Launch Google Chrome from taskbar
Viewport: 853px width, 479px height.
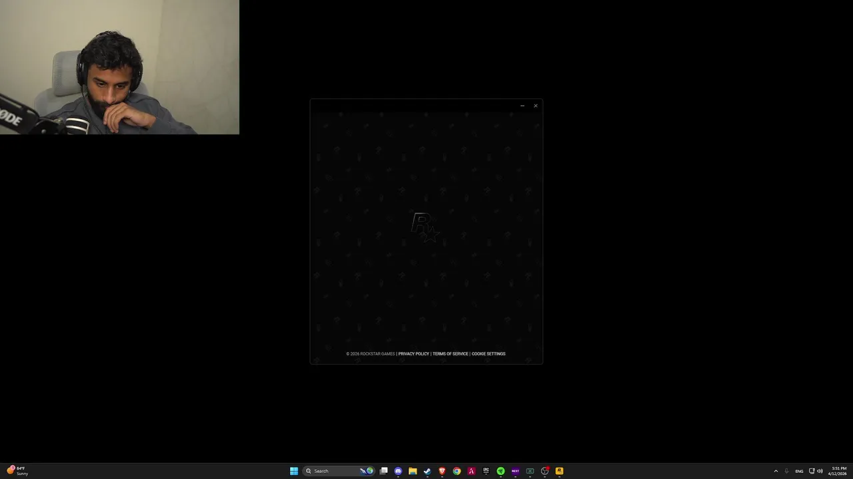click(456, 471)
